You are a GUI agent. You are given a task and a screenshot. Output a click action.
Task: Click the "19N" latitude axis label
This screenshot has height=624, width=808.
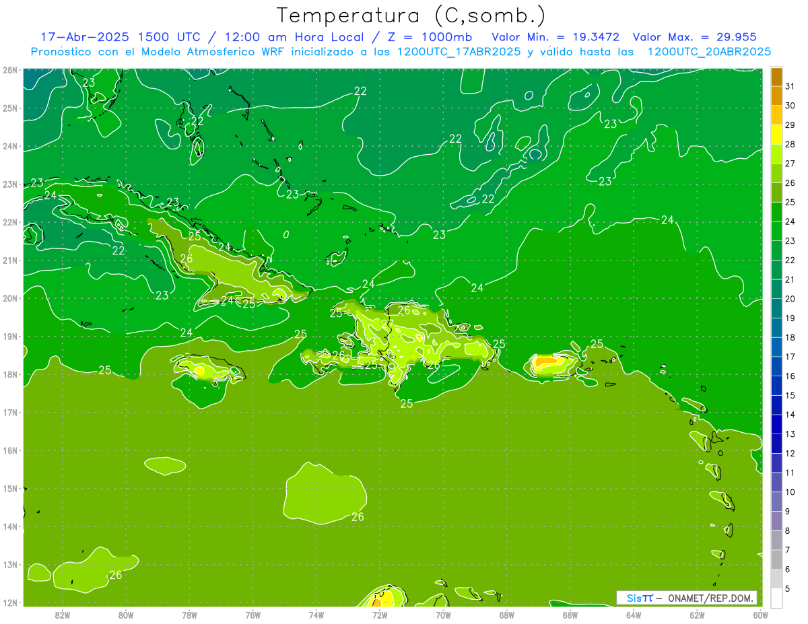[x=9, y=337]
